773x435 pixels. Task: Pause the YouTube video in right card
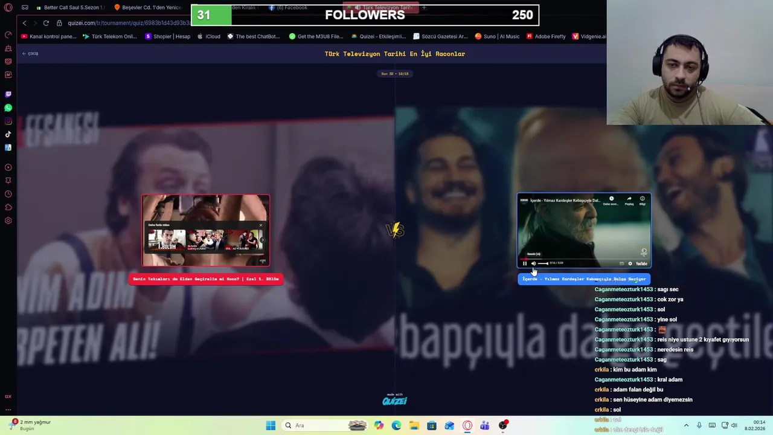(524, 263)
